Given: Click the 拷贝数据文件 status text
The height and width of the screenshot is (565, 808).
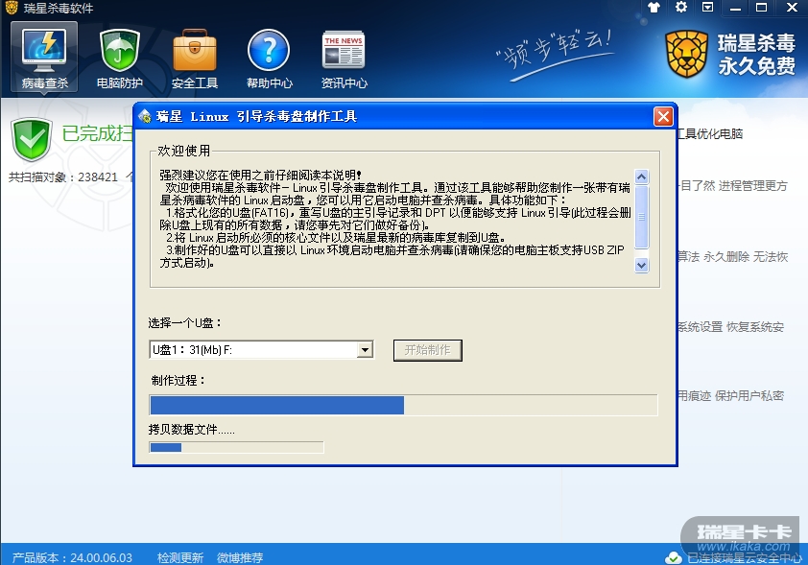Looking at the screenshot, I should point(191,429).
